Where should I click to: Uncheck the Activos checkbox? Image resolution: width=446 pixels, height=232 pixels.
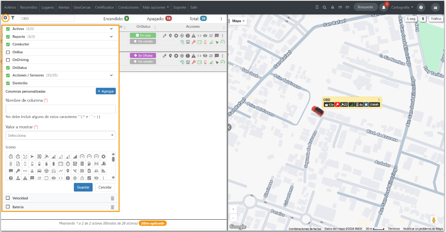[8, 29]
